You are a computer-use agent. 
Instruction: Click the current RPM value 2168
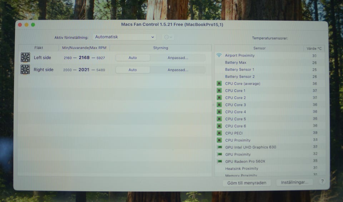coord(84,57)
